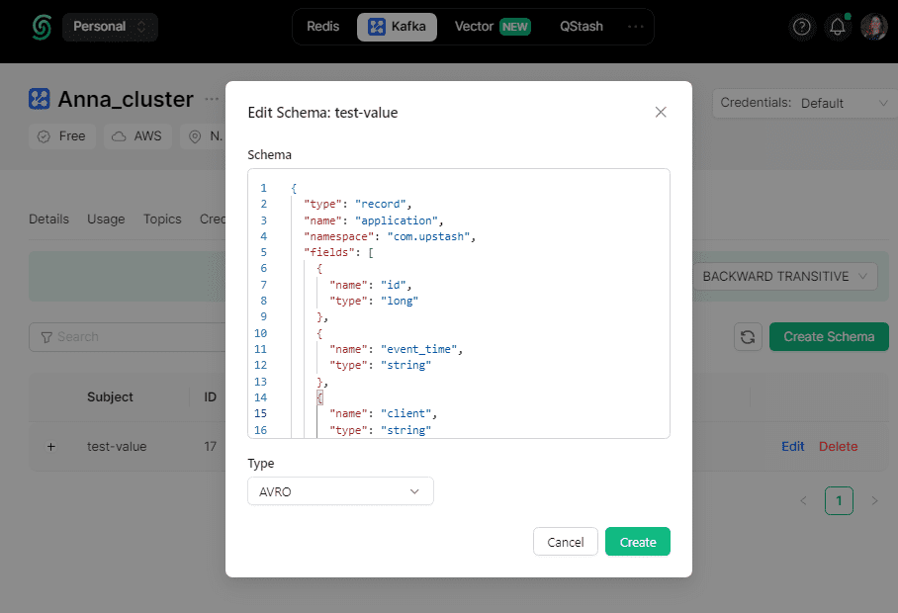Click the Create Schema button
This screenshot has height=613, width=898.
click(829, 336)
